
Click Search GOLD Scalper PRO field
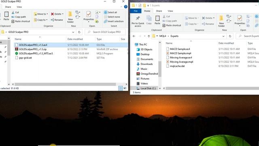click(105, 32)
